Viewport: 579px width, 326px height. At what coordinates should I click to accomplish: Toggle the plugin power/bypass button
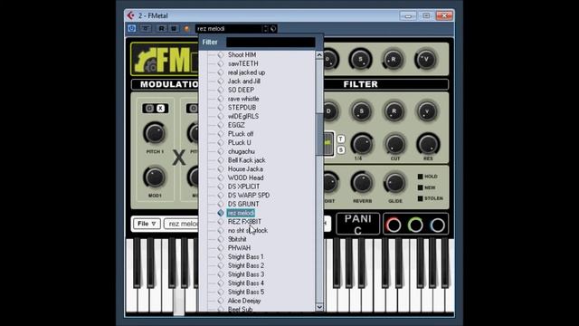tap(132, 28)
